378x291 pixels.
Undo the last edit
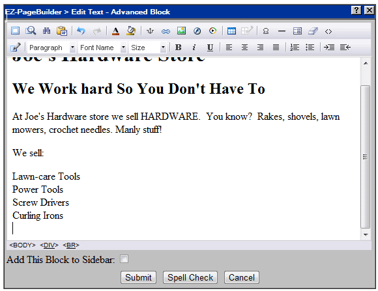click(81, 31)
